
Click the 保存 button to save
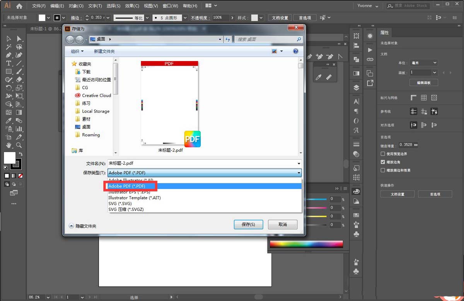[248, 224]
